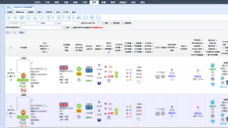The height and width of the screenshot is (128, 228).
Task: Tick the select-all checkbox in table header
Action: coord(11,48)
